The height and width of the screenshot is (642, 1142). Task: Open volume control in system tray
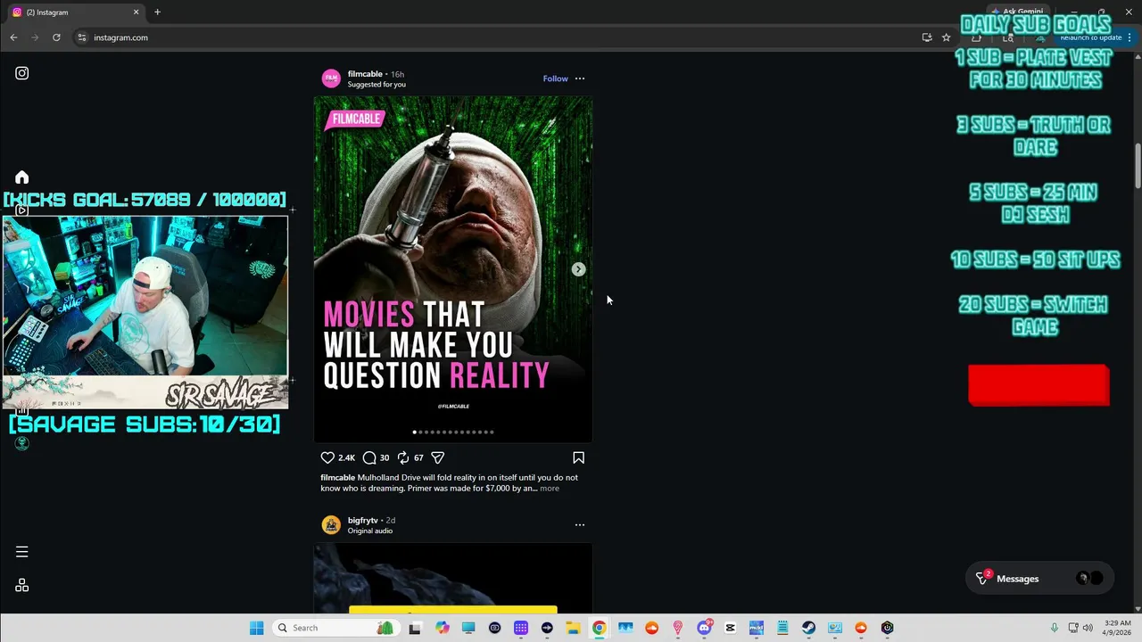pyautogui.click(x=1088, y=628)
